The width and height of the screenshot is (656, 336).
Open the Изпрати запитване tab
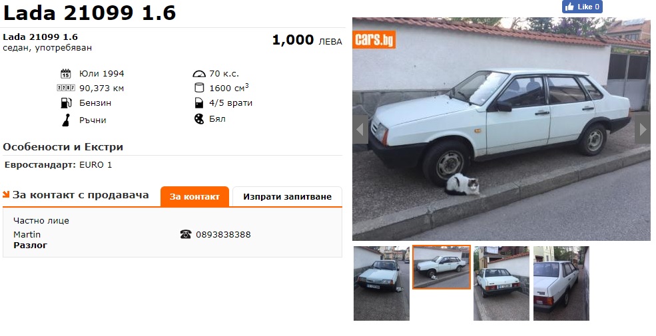click(x=288, y=197)
